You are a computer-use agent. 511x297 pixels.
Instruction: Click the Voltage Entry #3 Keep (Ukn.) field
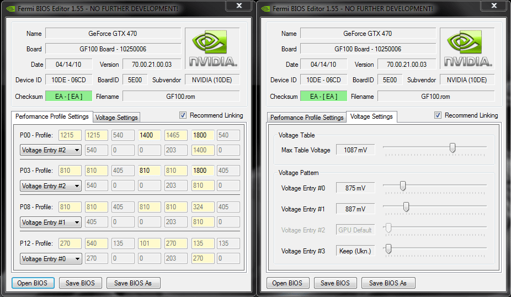click(x=355, y=251)
